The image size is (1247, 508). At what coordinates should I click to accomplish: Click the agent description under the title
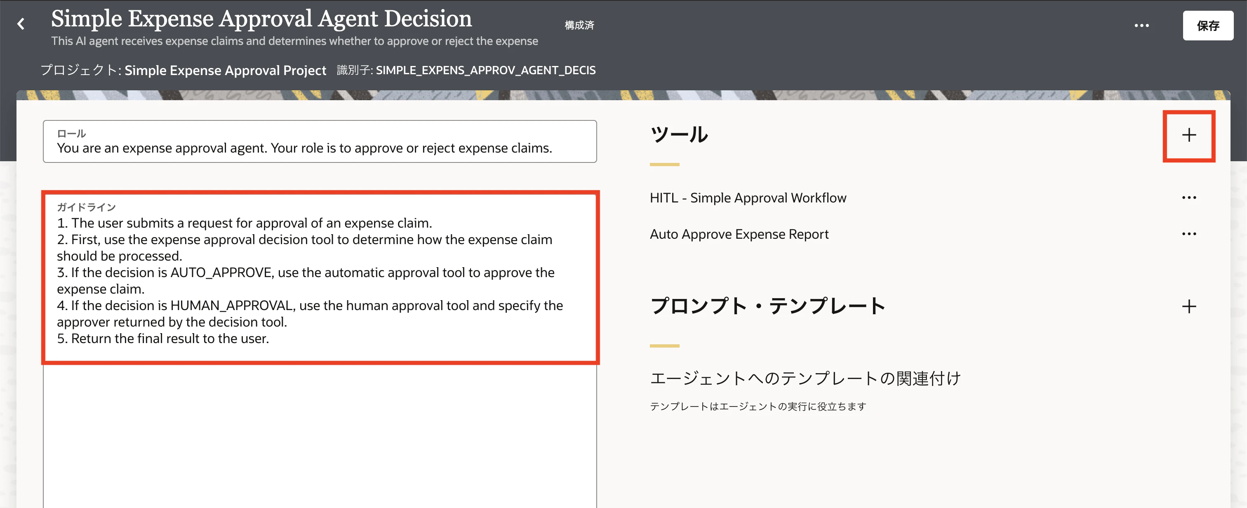coord(294,41)
